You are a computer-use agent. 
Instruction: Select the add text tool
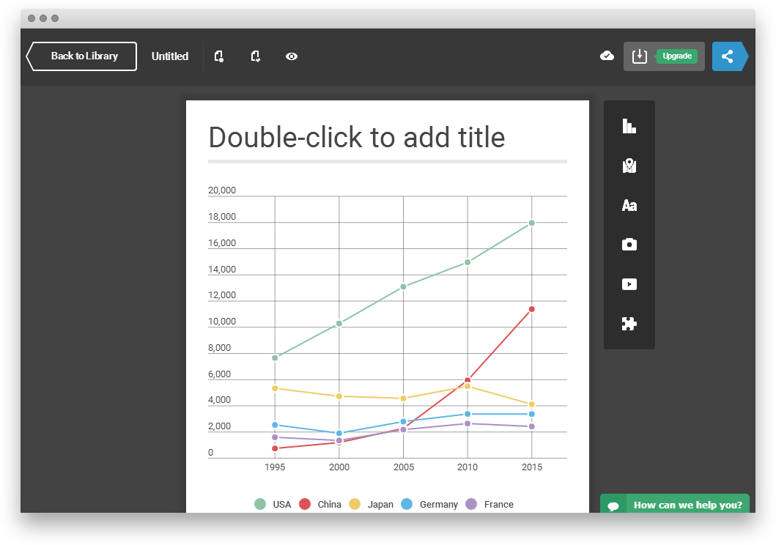(x=629, y=206)
